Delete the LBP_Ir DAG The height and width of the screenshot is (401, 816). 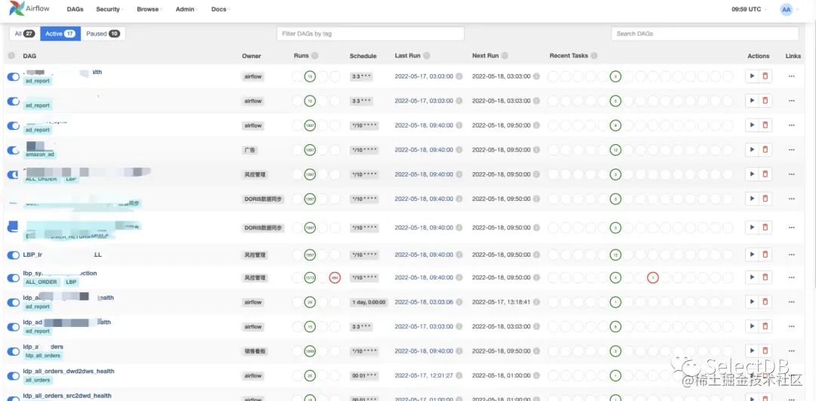(765, 254)
